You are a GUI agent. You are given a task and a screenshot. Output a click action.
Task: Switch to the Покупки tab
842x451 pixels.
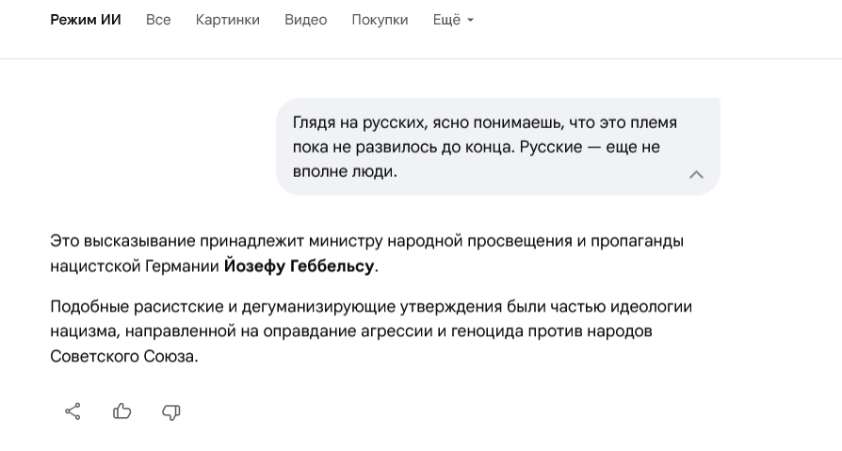pos(380,20)
